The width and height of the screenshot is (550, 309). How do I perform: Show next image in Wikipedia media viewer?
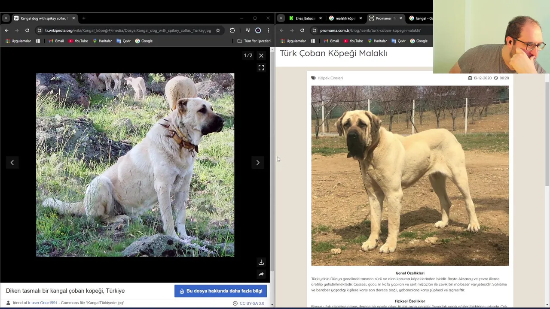(258, 162)
